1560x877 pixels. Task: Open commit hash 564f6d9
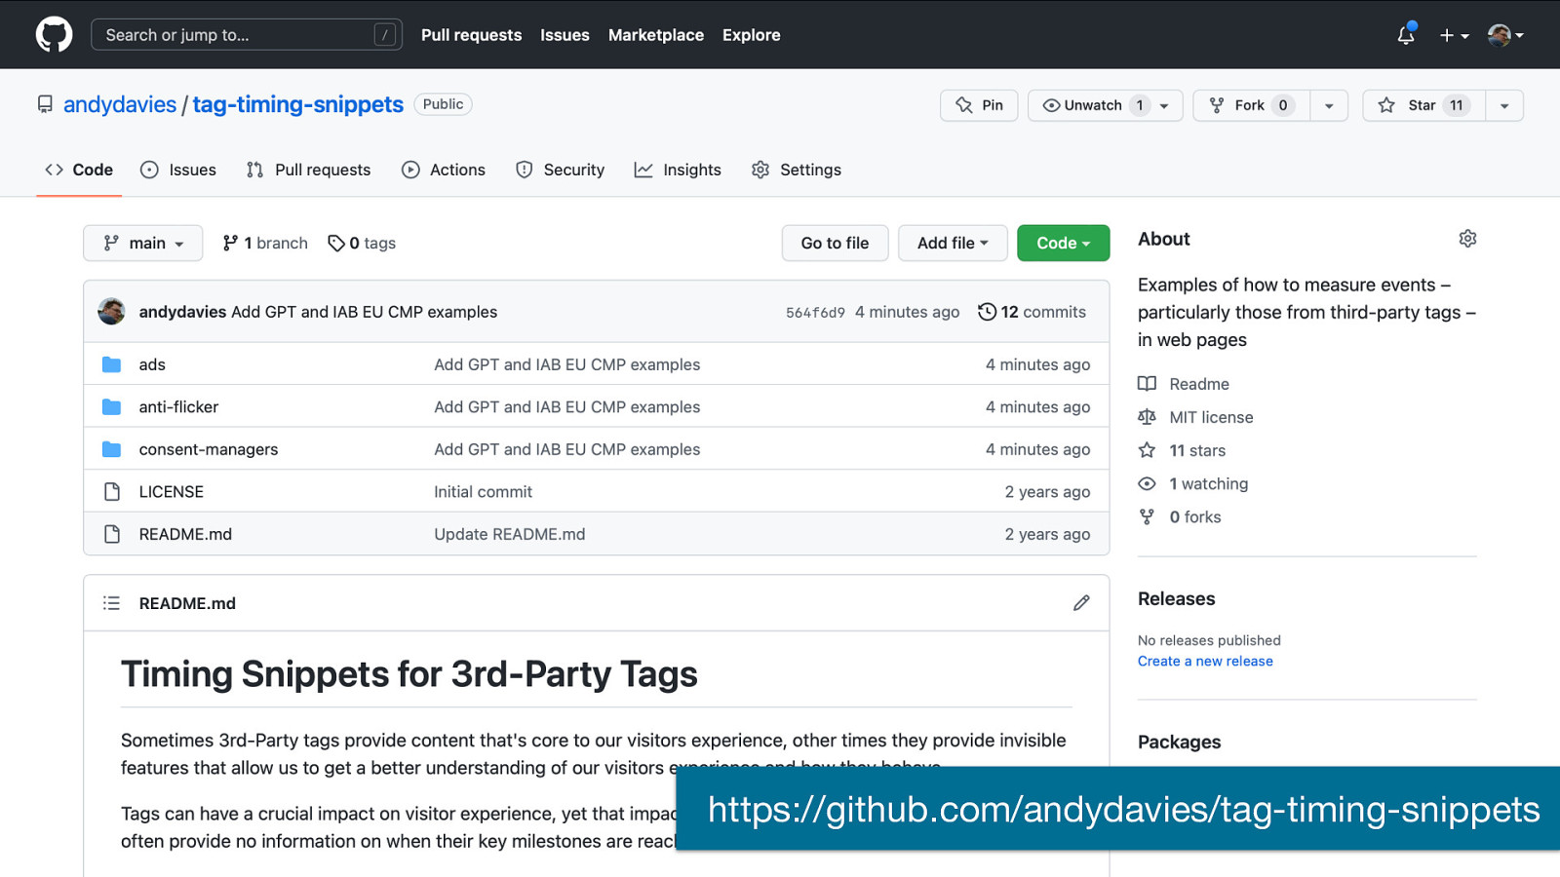(815, 312)
